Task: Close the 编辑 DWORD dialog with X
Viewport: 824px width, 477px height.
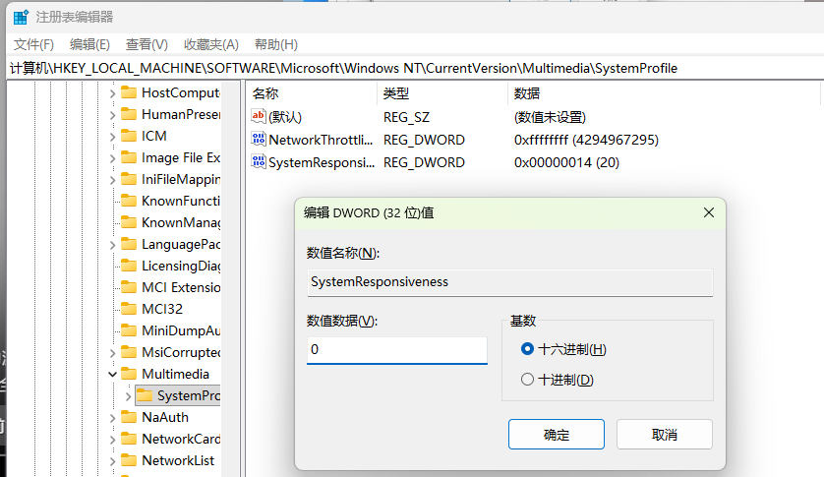Action: (708, 212)
